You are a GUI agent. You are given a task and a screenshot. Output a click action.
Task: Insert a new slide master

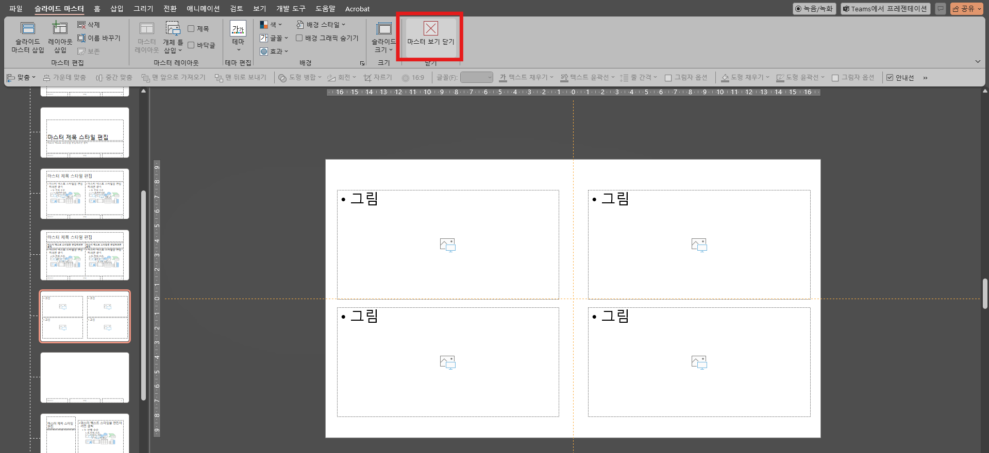pyautogui.click(x=28, y=37)
